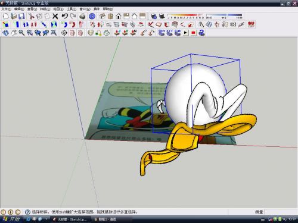Click the Zoom Extents icon
Viewport: 298px width, 223px height.
coord(54,33)
